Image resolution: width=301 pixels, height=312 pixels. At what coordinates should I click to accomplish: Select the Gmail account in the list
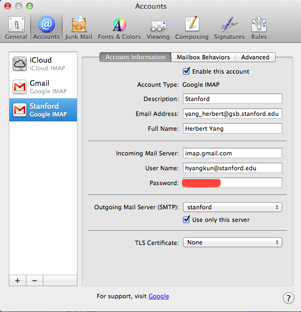click(x=43, y=87)
